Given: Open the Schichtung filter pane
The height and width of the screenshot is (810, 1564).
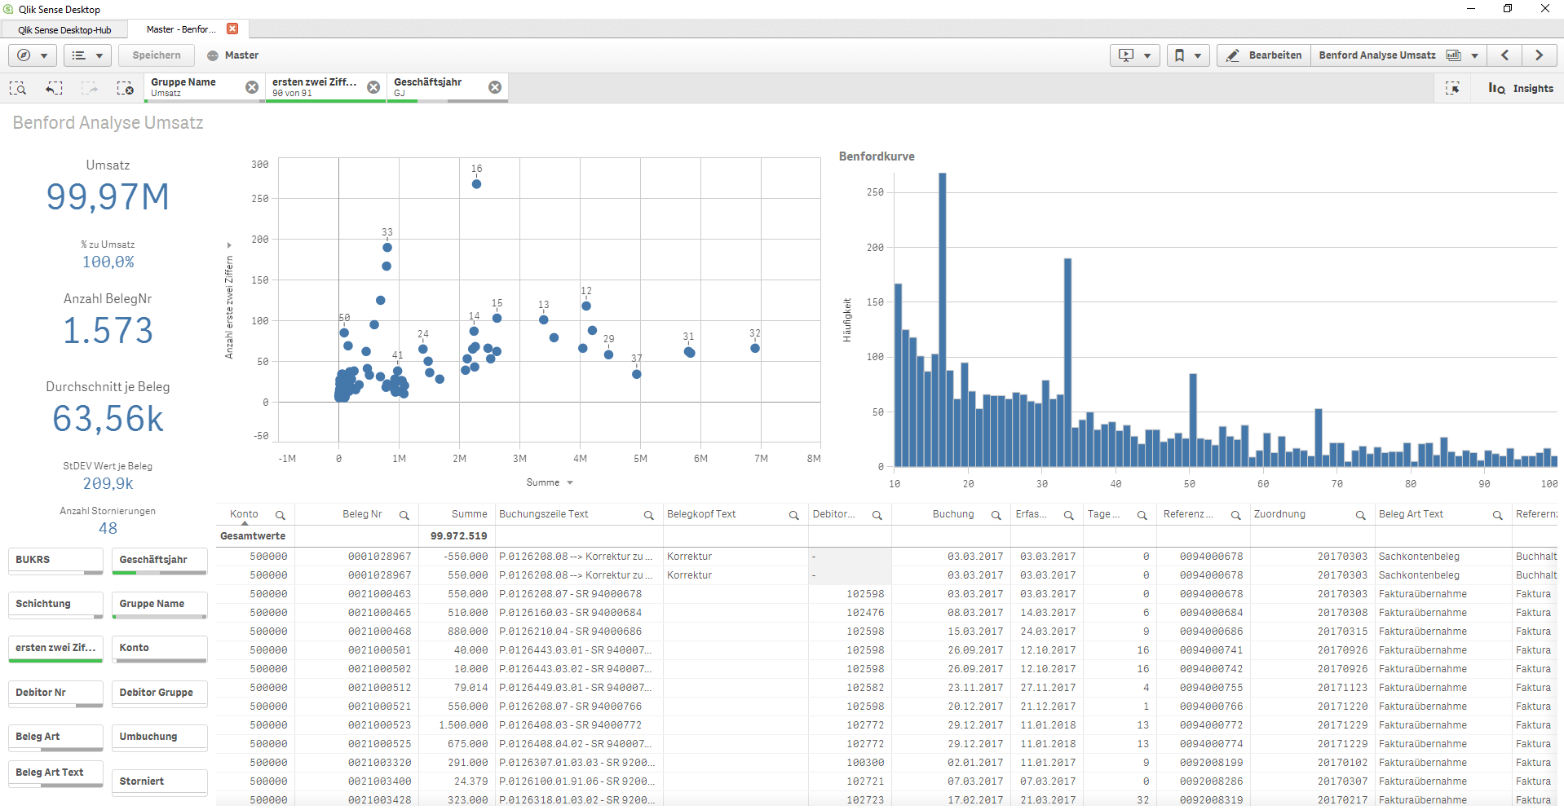Looking at the screenshot, I should [x=55, y=605].
